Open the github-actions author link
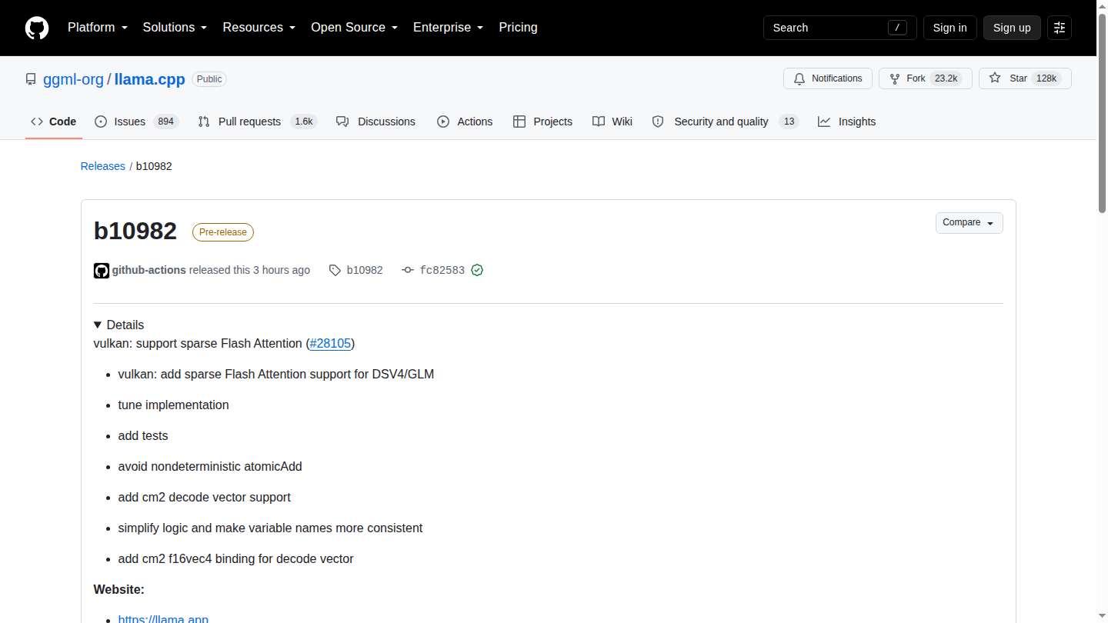 tap(149, 270)
